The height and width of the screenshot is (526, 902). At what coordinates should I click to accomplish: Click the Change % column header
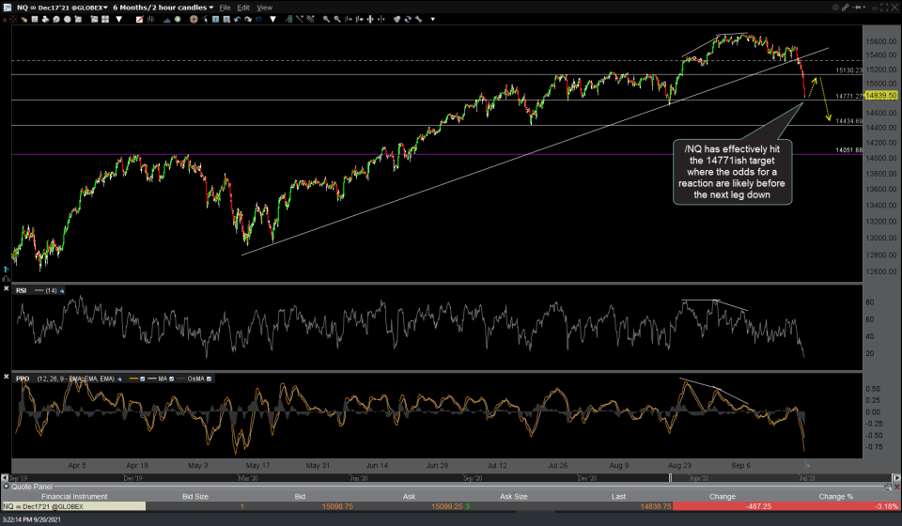tap(836, 497)
